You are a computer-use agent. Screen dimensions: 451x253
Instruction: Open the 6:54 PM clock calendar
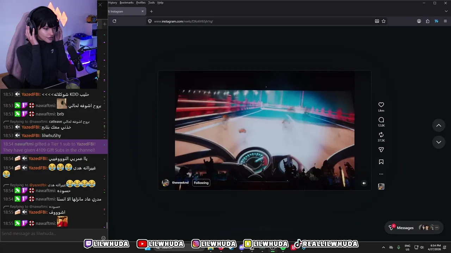pos(435,247)
